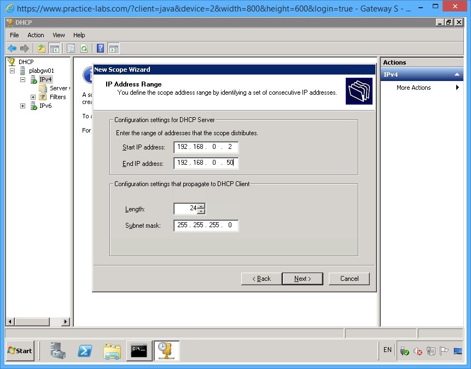Click the Refresh icon in the toolbar

(85, 48)
